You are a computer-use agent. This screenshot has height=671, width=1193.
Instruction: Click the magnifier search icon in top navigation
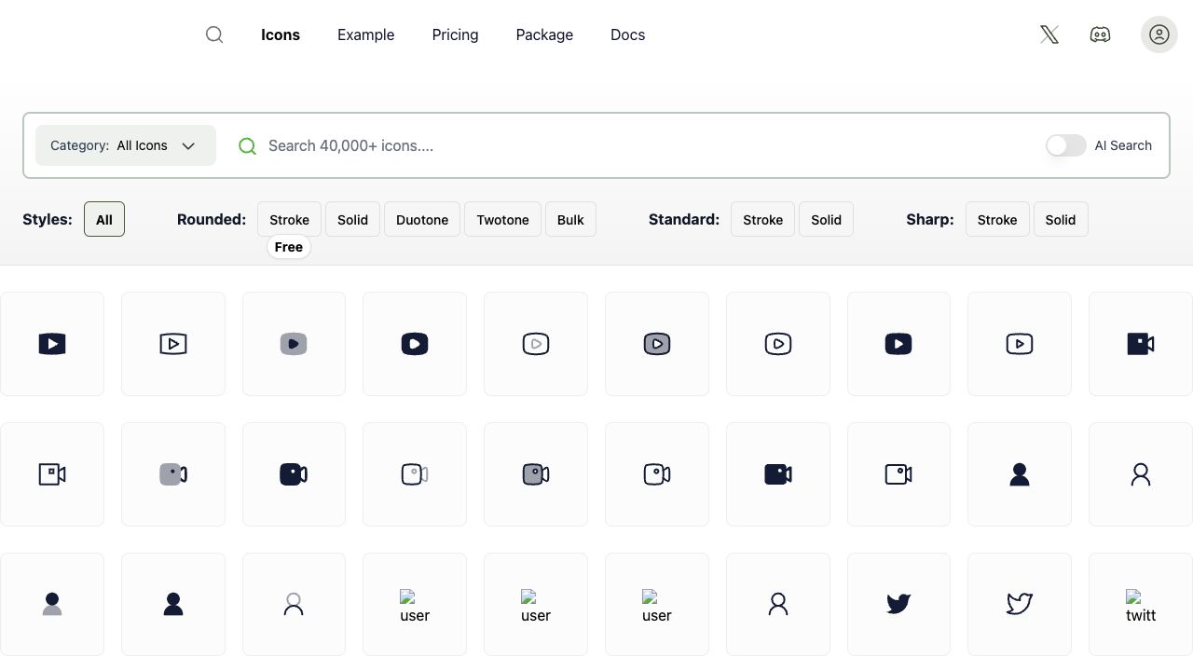[214, 34]
